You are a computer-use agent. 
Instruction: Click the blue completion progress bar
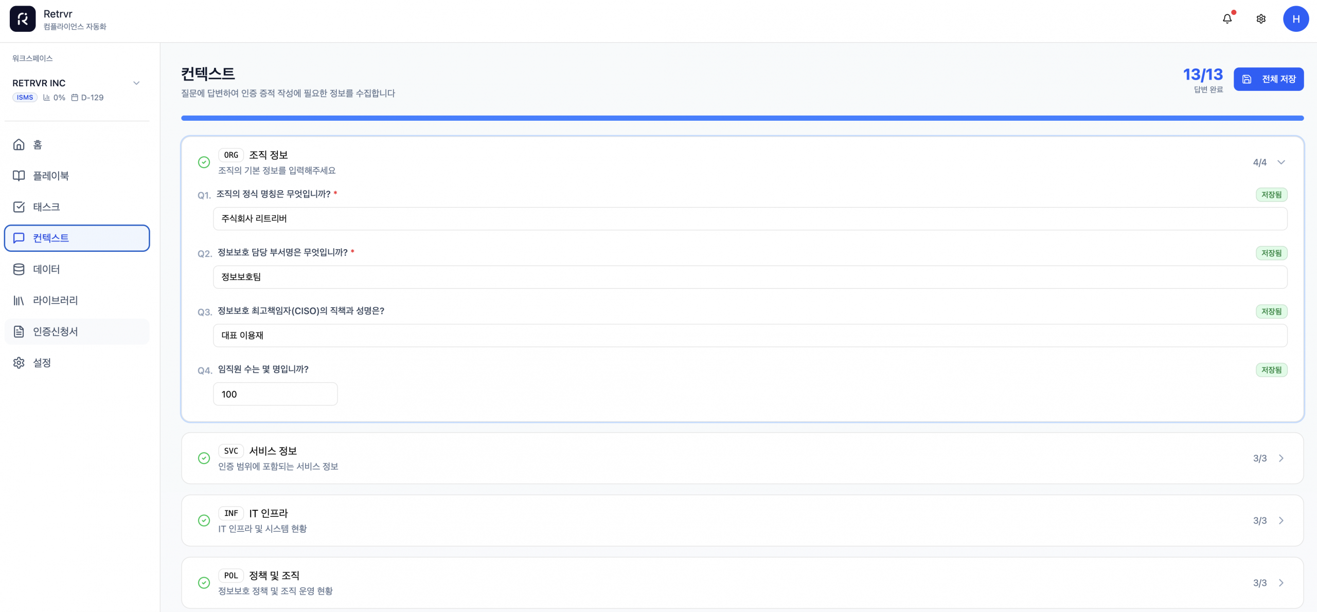pos(742,118)
